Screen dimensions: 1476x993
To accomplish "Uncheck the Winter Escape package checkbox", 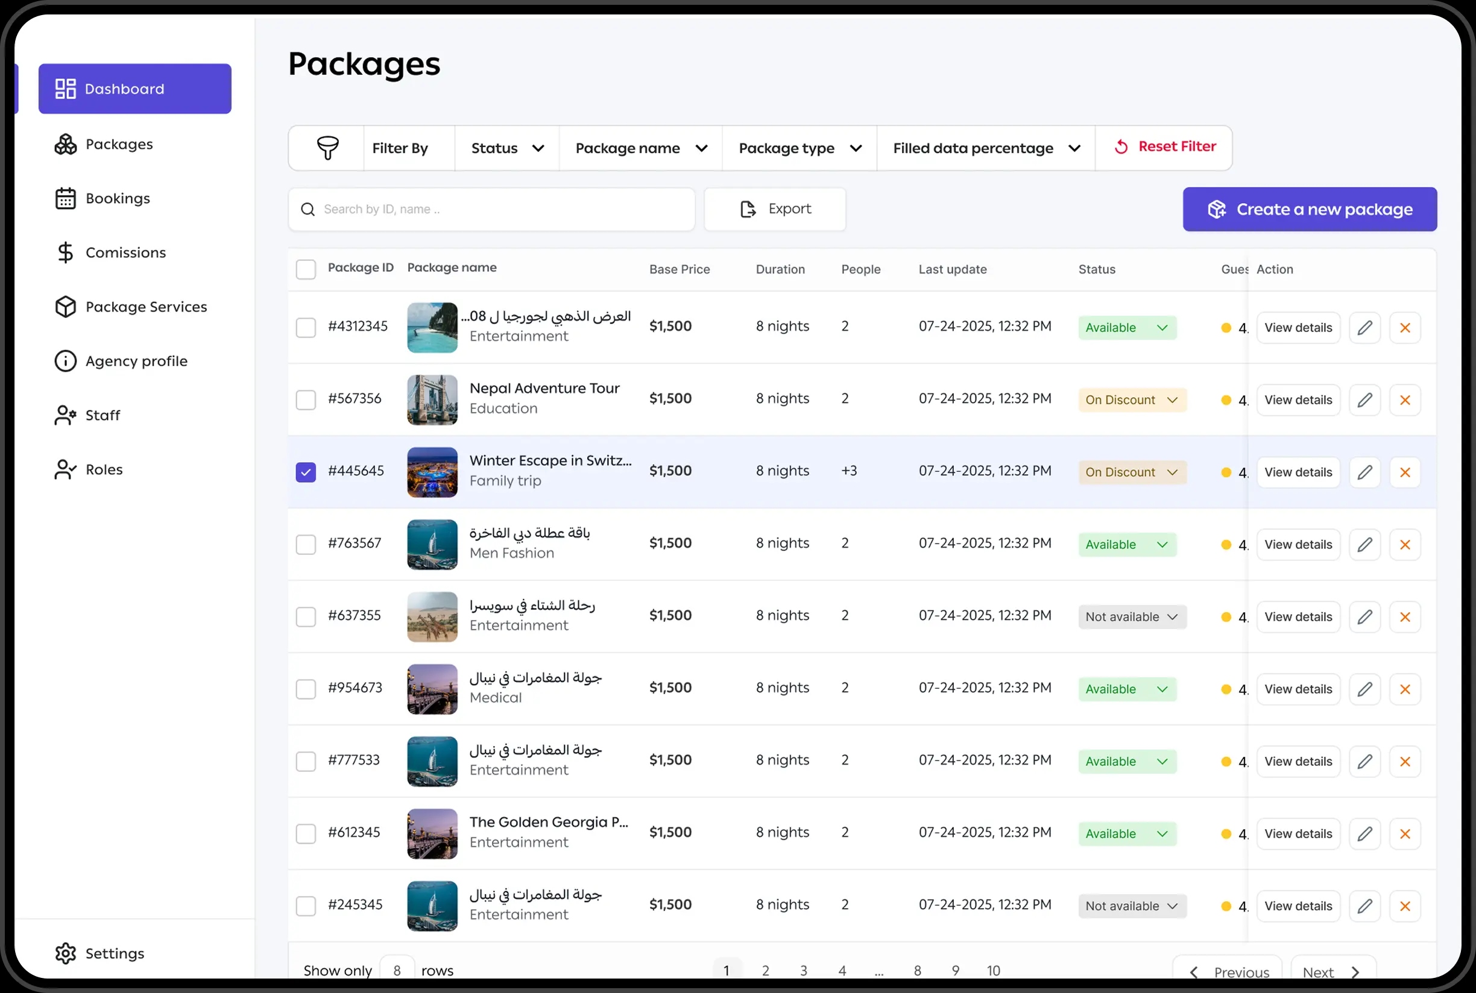I will [306, 472].
